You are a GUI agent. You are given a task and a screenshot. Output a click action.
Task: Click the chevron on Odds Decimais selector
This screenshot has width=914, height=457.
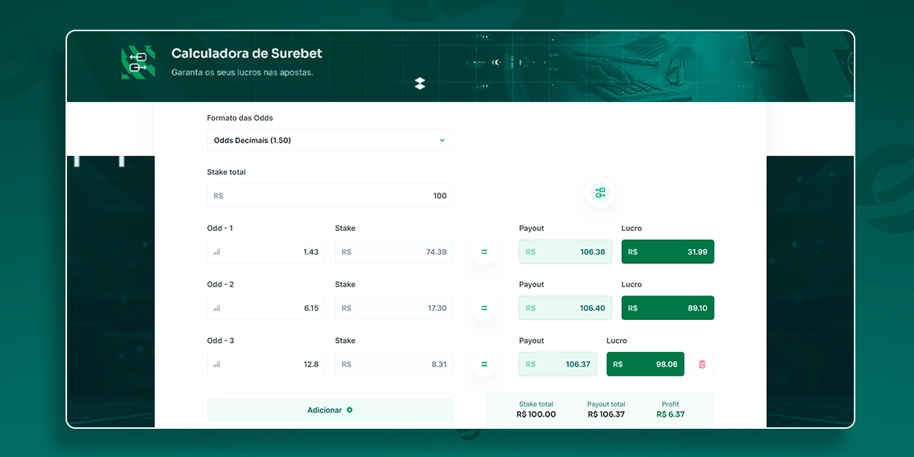point(442,140)
